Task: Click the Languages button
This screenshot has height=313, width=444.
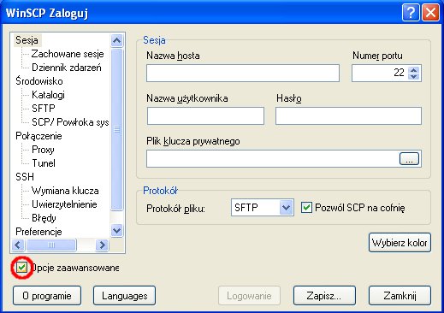Action: click(x=125, y=296)
